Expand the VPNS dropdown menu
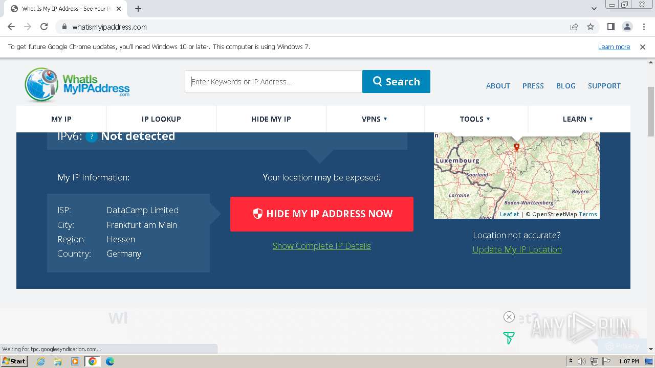Screen dimensions: 655x368 tap(375, 119)
